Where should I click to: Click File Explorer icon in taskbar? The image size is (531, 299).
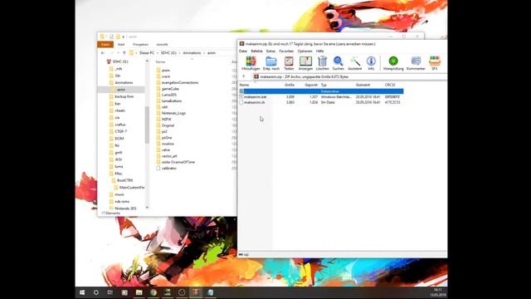point(139,292)
